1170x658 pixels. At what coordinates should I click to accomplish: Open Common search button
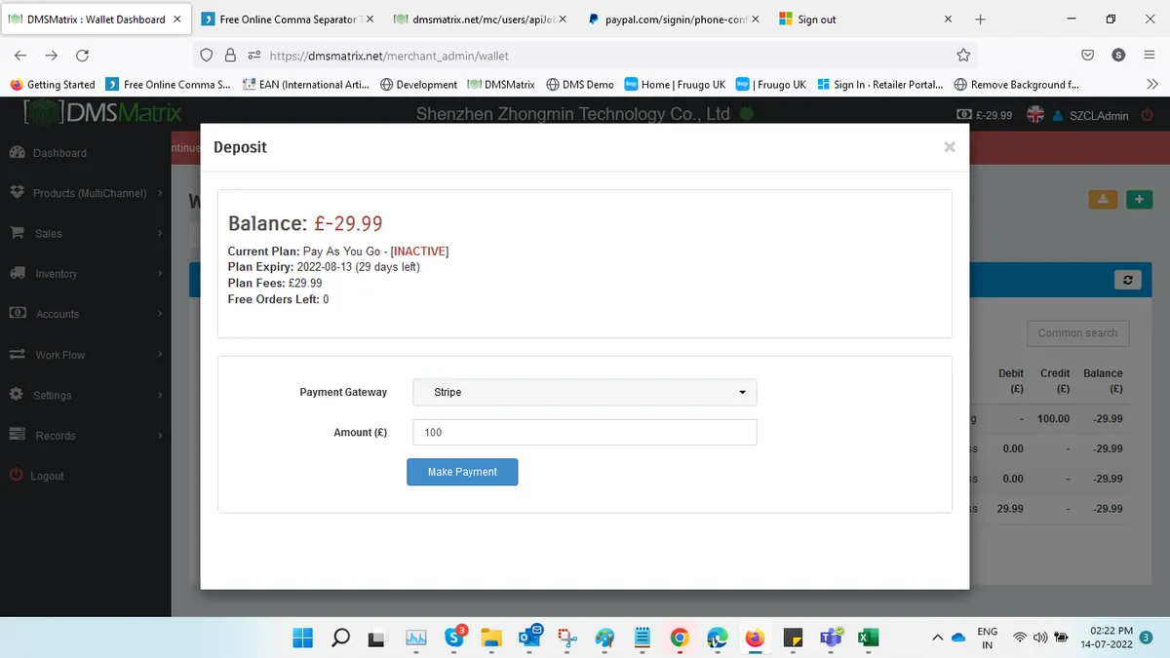click(1077, 333)
